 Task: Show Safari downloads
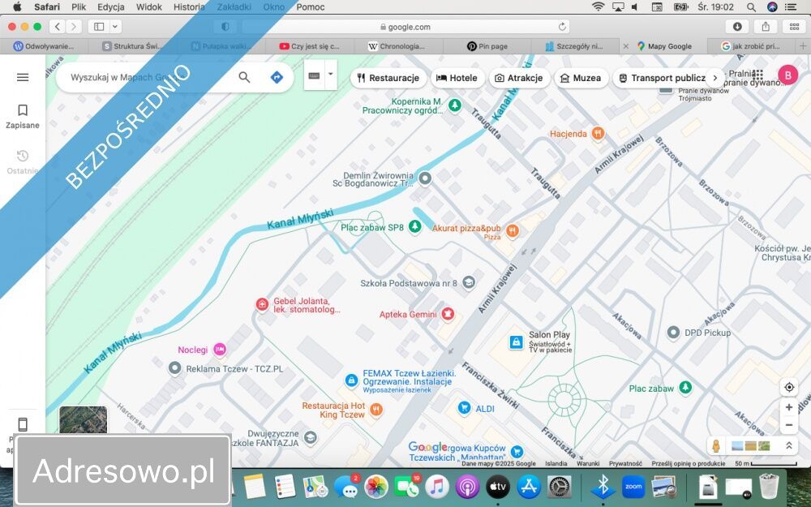tap(737, 27)
